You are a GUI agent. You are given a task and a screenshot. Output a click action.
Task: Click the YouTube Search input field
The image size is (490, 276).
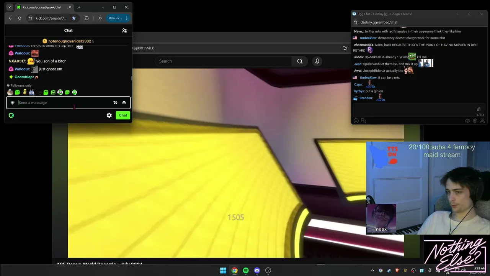pos(224,61)
